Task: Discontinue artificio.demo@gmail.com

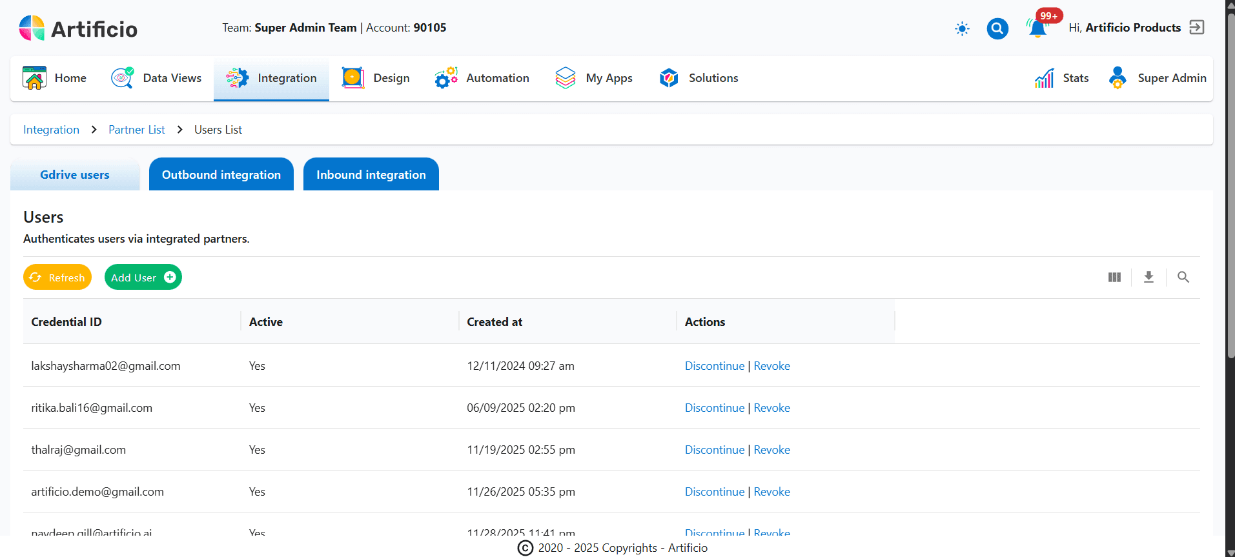Action: [715, 492]
